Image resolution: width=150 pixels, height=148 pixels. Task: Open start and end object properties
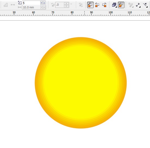[x=138, y=5]
